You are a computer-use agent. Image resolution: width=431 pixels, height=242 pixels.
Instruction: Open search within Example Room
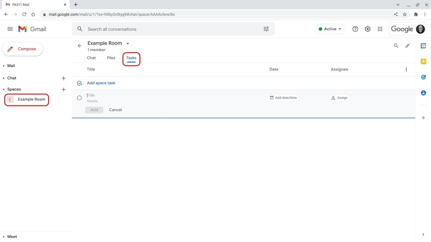tap(396, 46)
